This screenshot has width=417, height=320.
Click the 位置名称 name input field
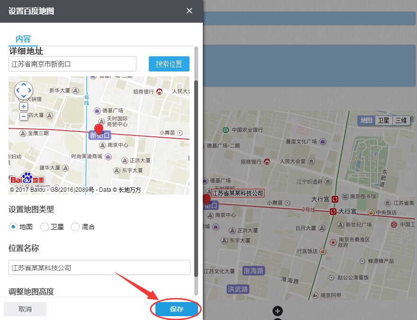click(x=100, y=267)
